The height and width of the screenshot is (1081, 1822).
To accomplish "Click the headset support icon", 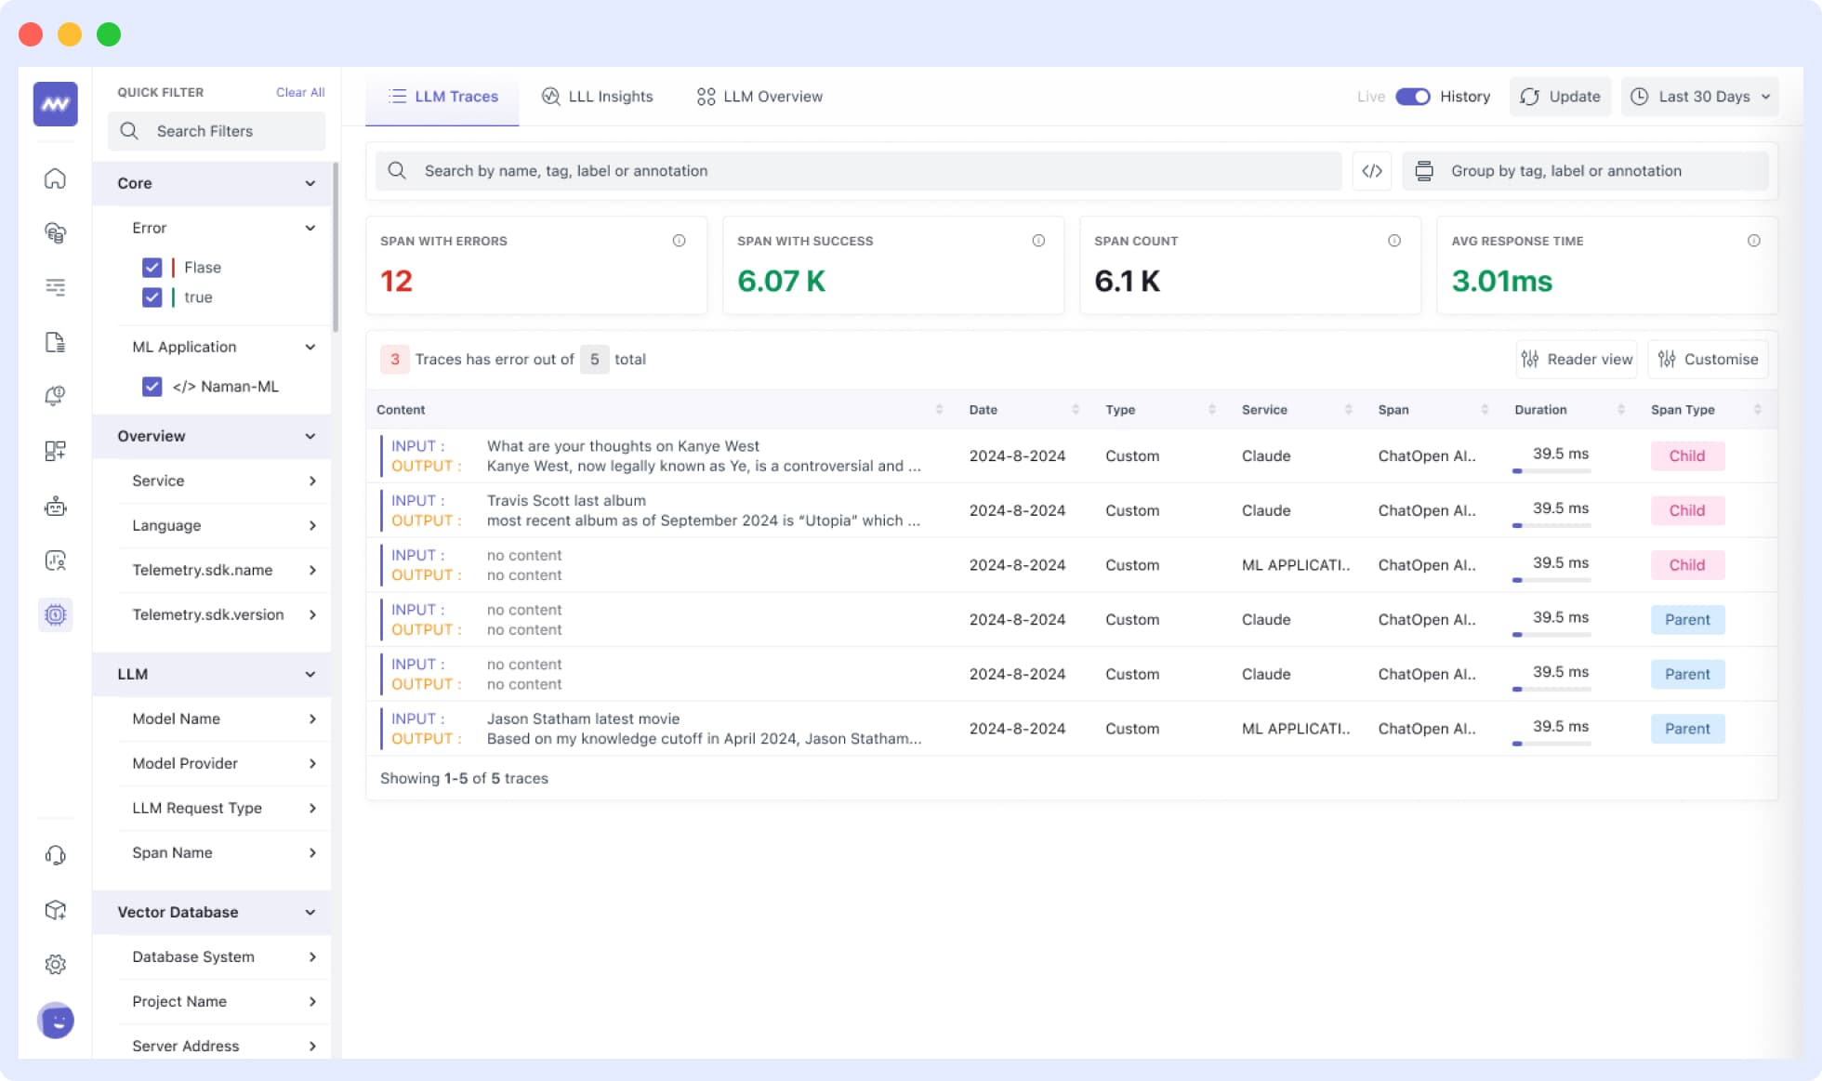I will click(55, 854).
